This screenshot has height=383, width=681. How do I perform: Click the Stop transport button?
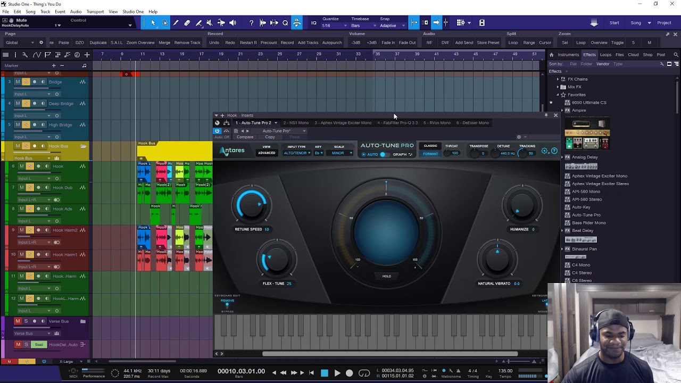pos(324,373)
